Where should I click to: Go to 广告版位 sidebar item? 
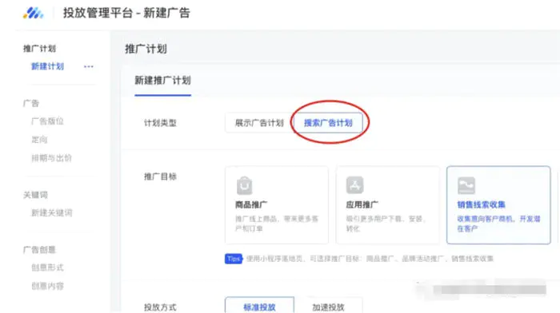(x=47, y=121)
